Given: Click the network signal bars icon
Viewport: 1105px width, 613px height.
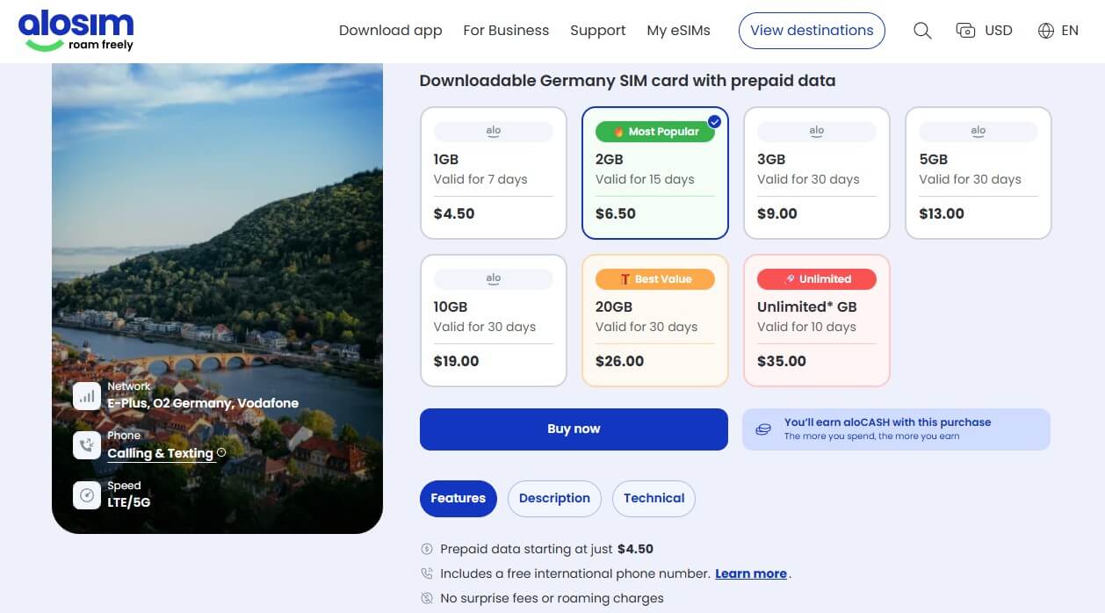Looking at the screenshot, I should point(87,396).
